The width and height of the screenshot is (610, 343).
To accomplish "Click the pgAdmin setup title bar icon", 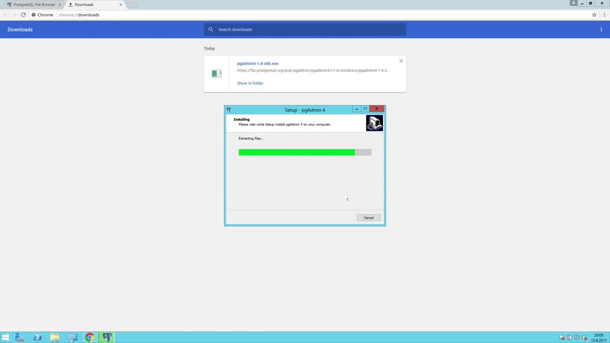I will click(229, 110).
